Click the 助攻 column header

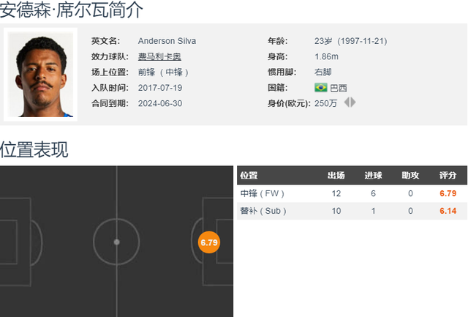tap(411, 176)
